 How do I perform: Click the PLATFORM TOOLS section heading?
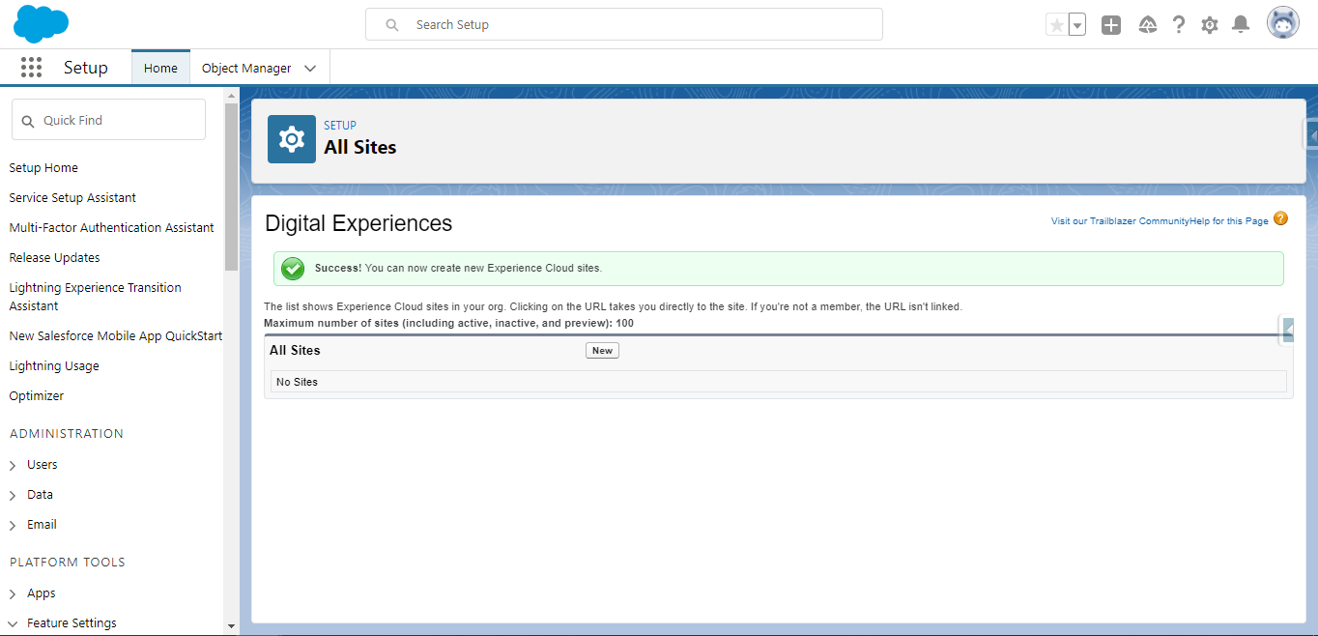point(68,562)
